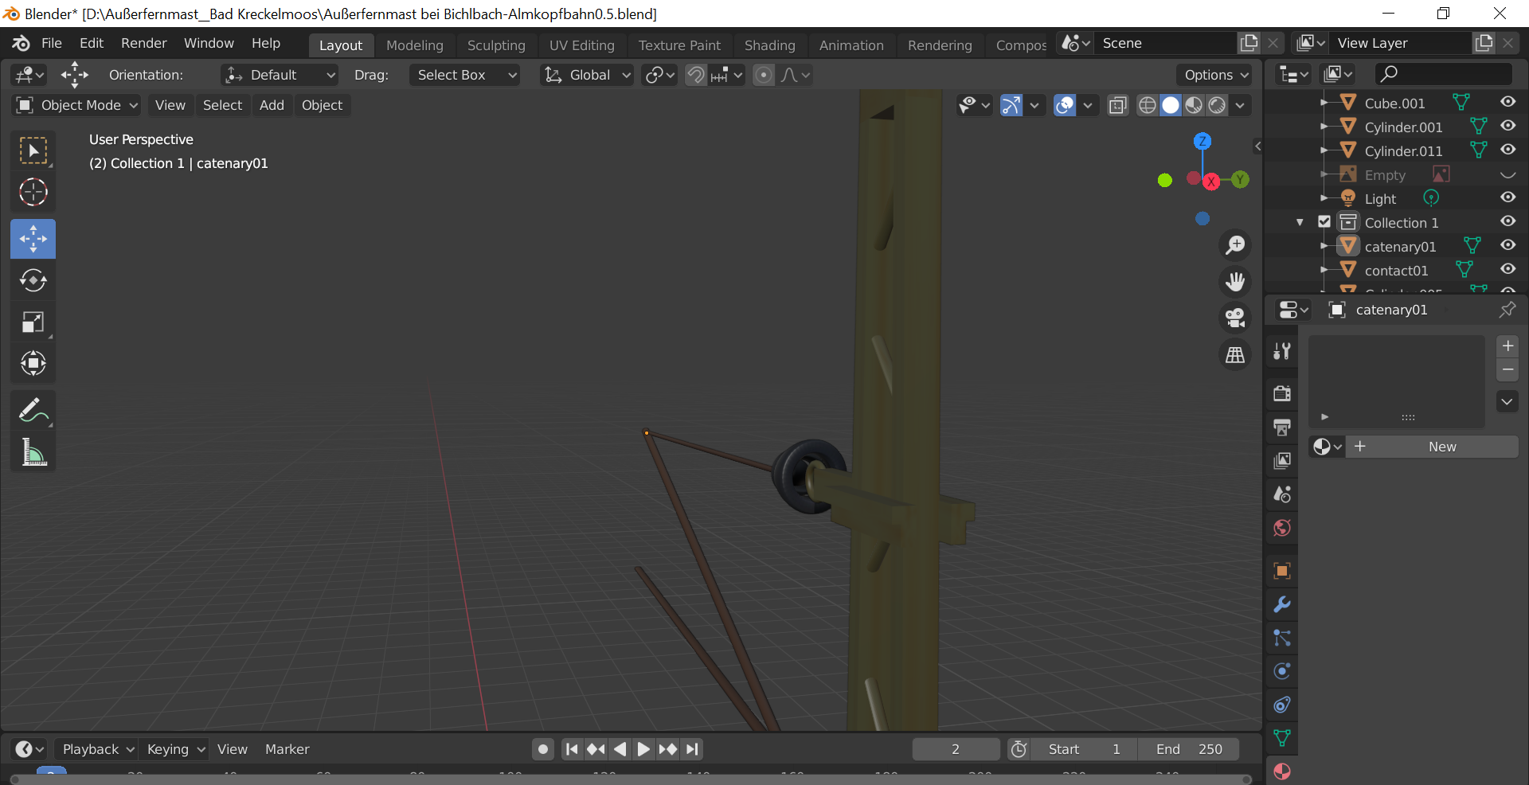Screen dimensions: 1529x785
Task: Hide catenary01 in the outliner
Action: click(1507, 246)
